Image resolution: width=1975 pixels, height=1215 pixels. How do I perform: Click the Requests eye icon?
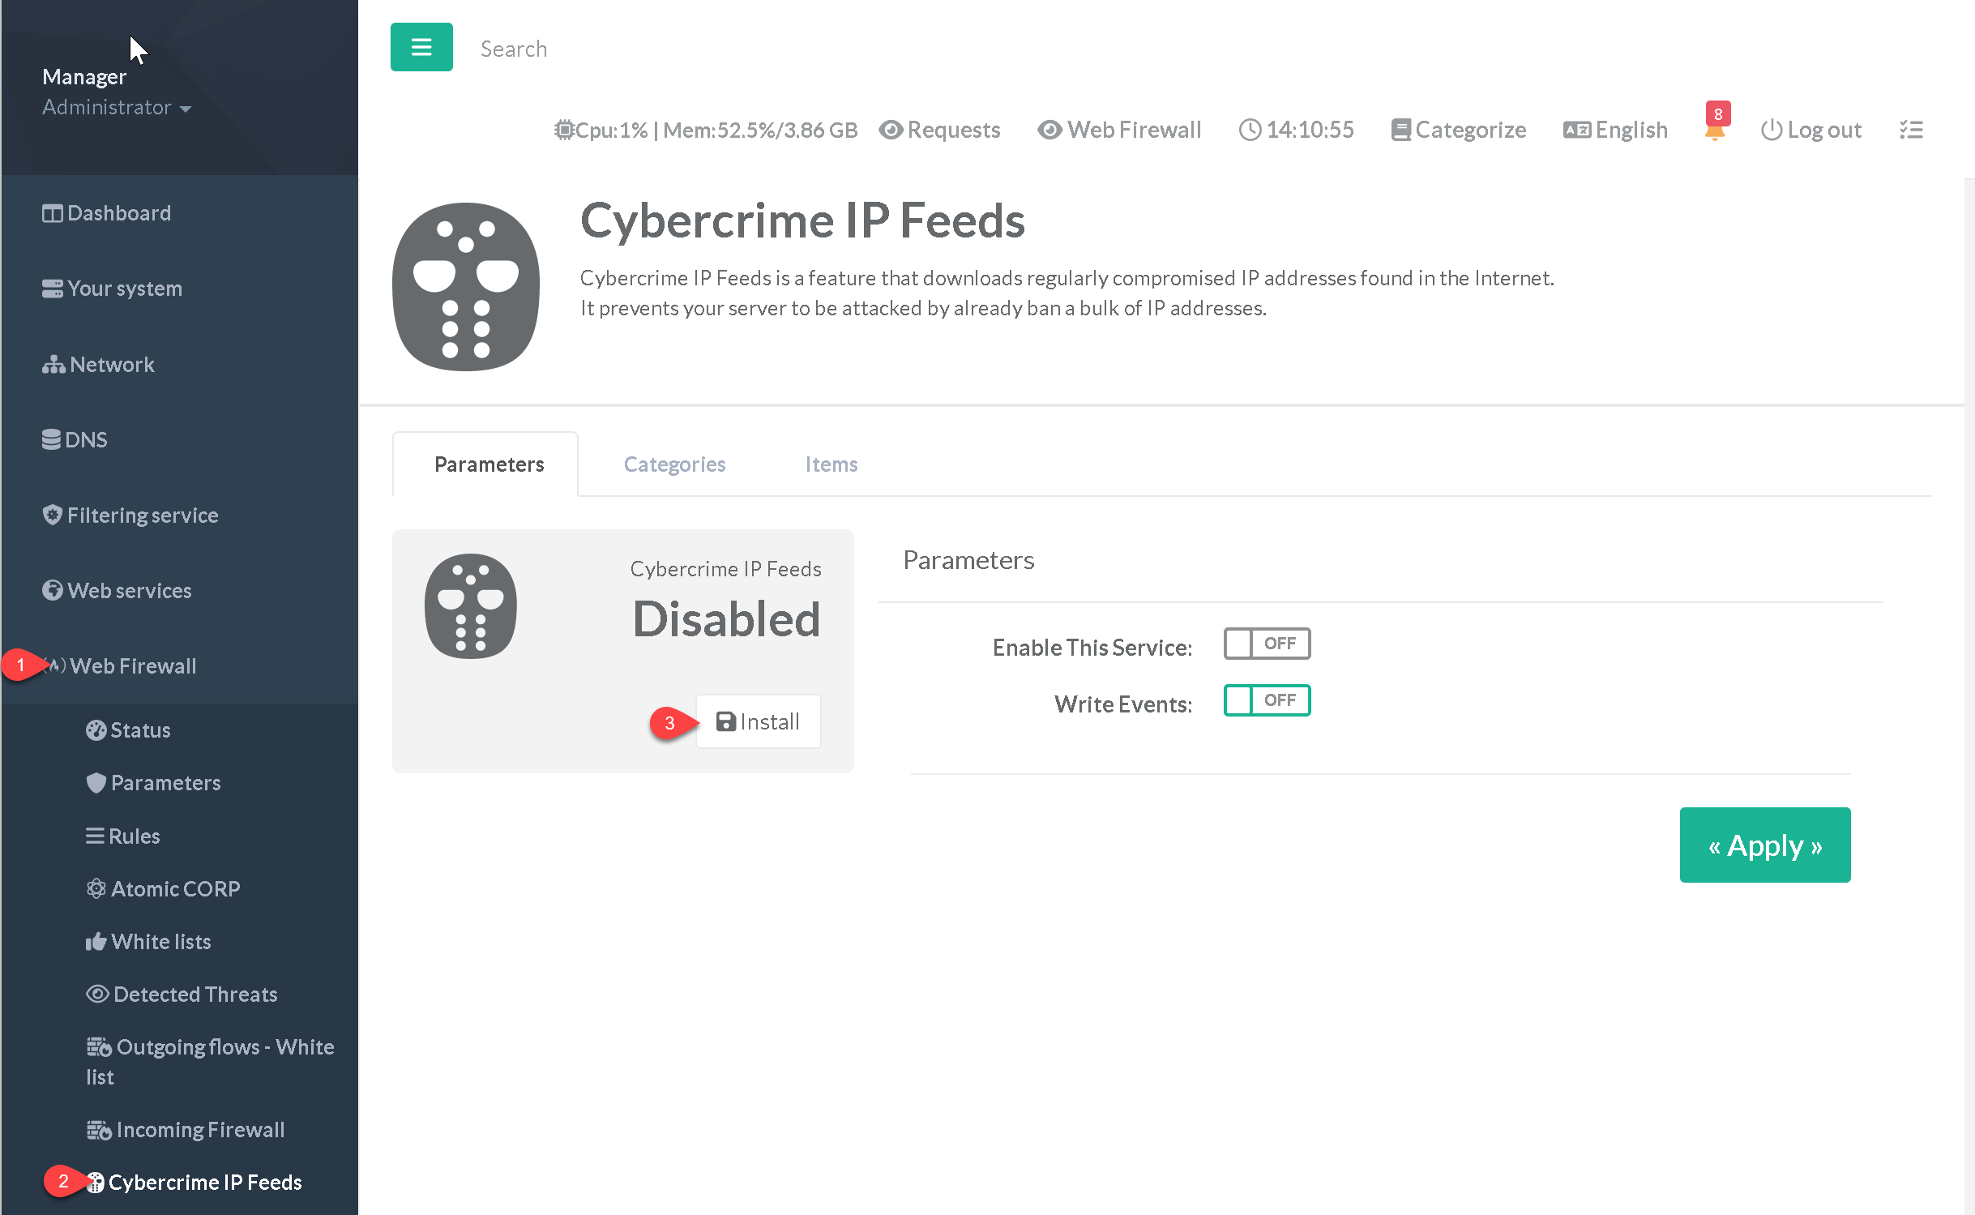tap(891, 130)
